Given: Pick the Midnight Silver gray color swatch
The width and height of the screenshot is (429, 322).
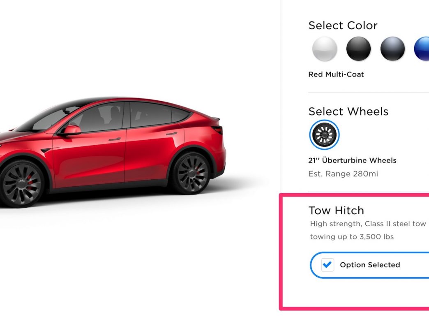Looking at the screenshot, I should 392,49.
